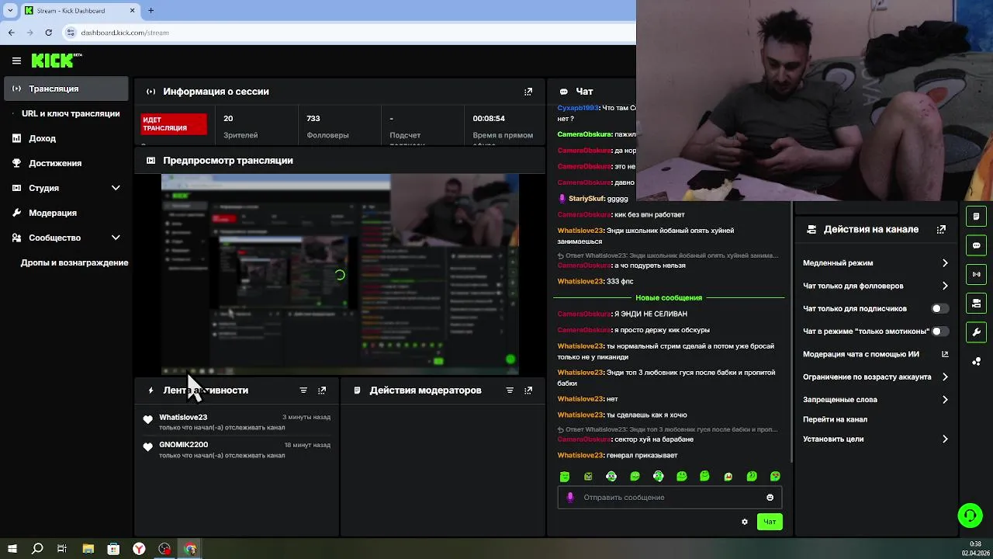Insert the first green emote in quick row
This screenshot has height=559, width=993.
pos(565,477)
